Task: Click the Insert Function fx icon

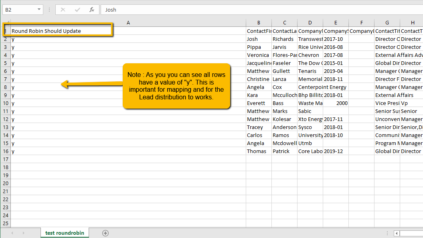Action: pyautogui.click(x=91, y=10)
